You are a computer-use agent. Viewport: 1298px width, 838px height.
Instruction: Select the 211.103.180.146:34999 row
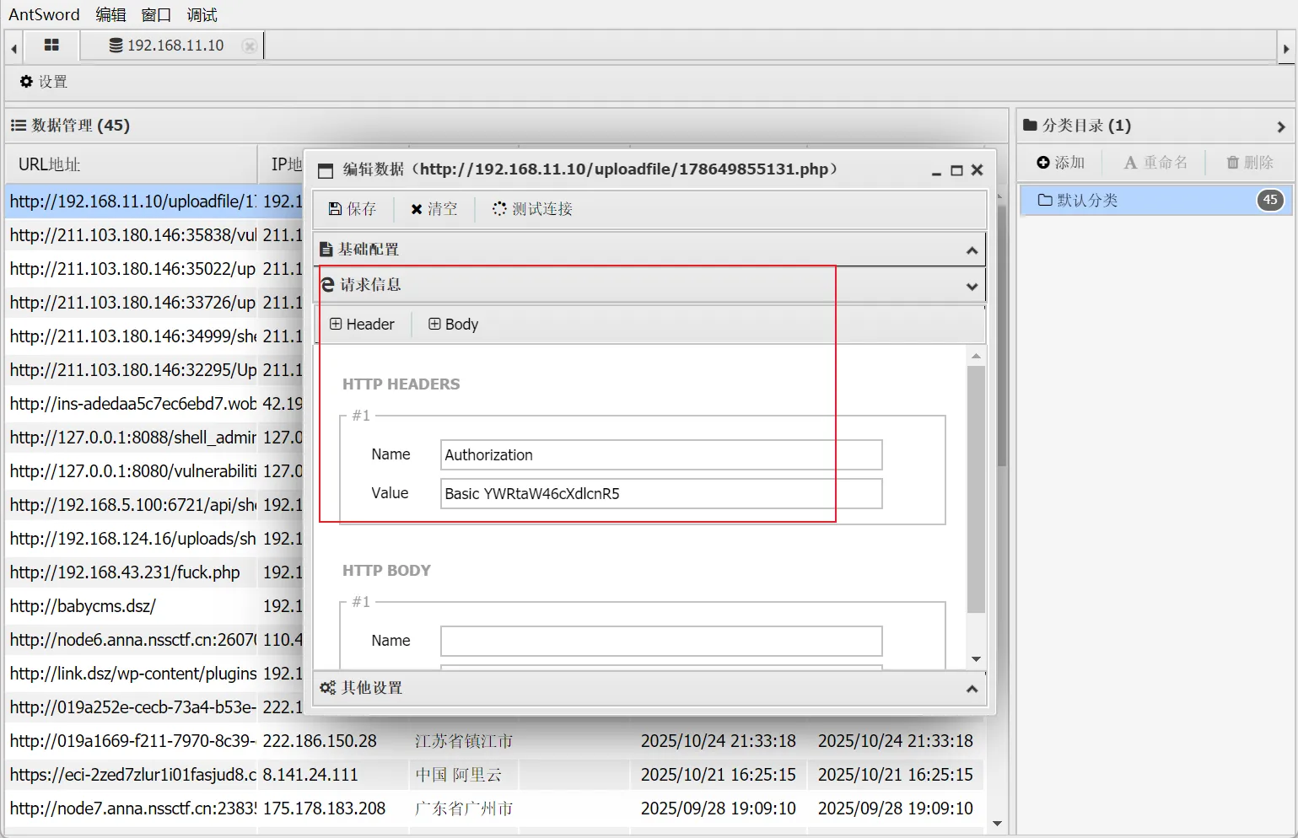[155, 336]
